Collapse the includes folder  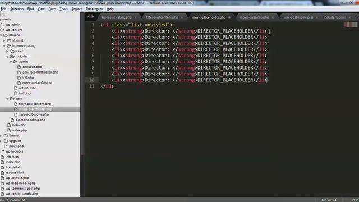[7, 56]
